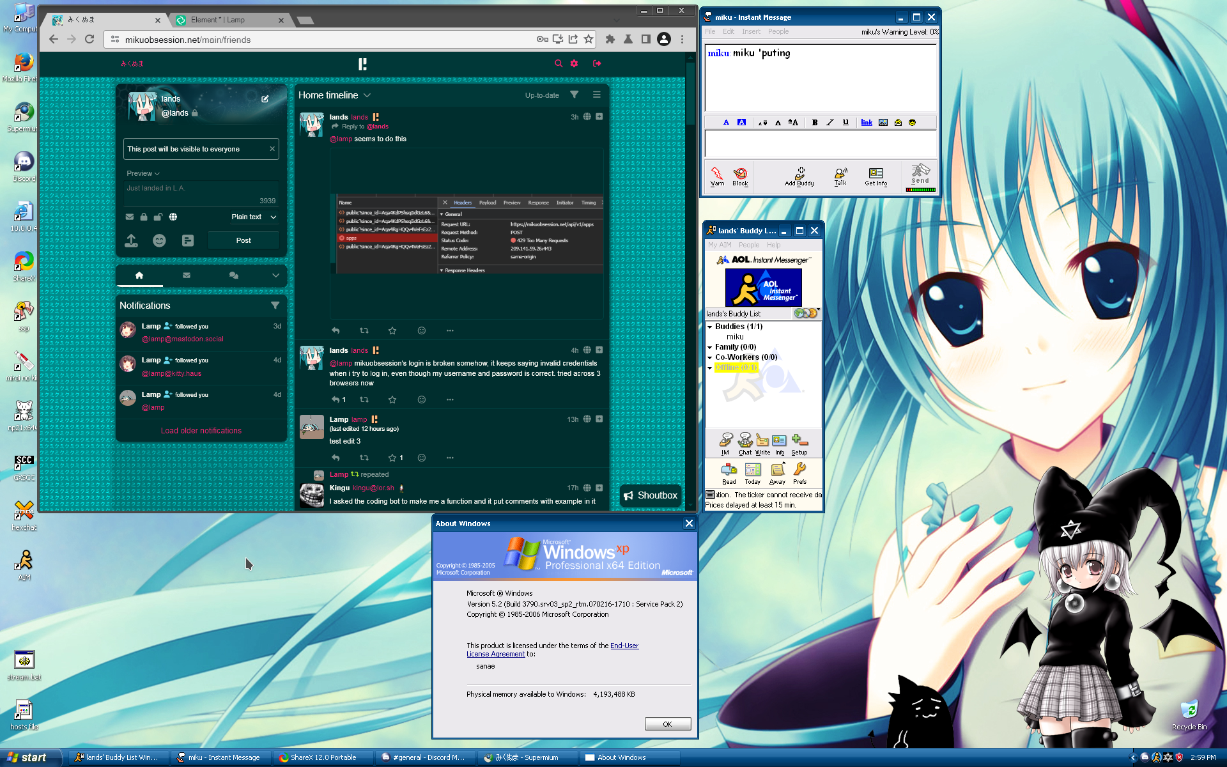Image resolution: width=1227 pixels, height=767 pixels.
Task: Click the decrease font size icon
Action: point(762,122)
